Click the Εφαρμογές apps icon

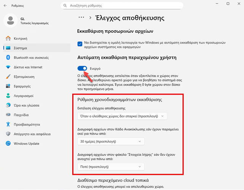coord(8,86)
